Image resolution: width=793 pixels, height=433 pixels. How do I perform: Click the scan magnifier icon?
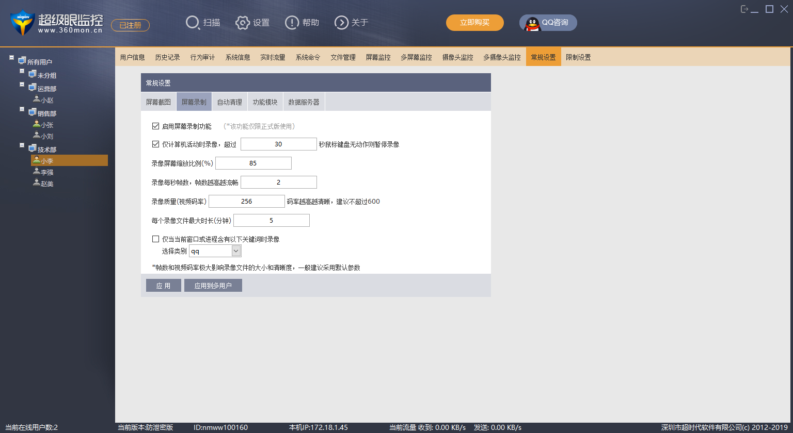point(192,23)
